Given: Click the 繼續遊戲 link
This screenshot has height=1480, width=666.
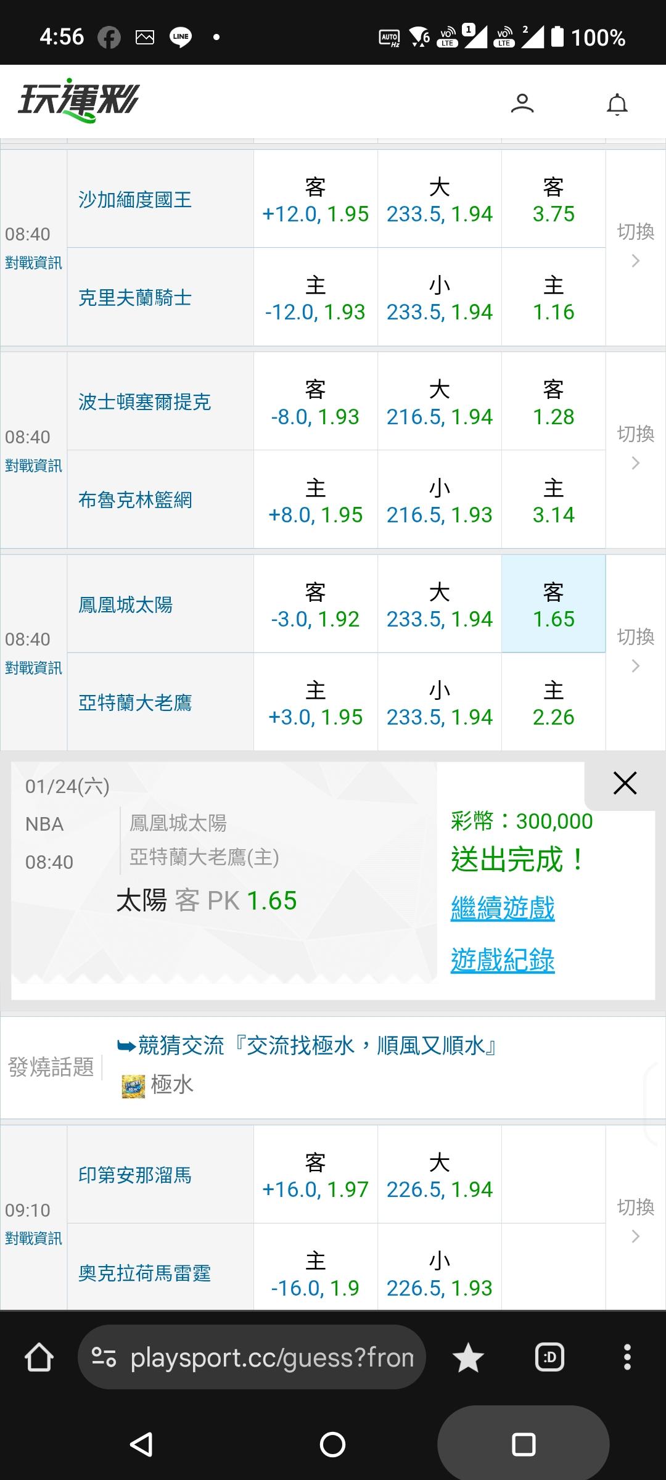Looking at the screenshot, I should pyautogui.click(x=503, y=908).
